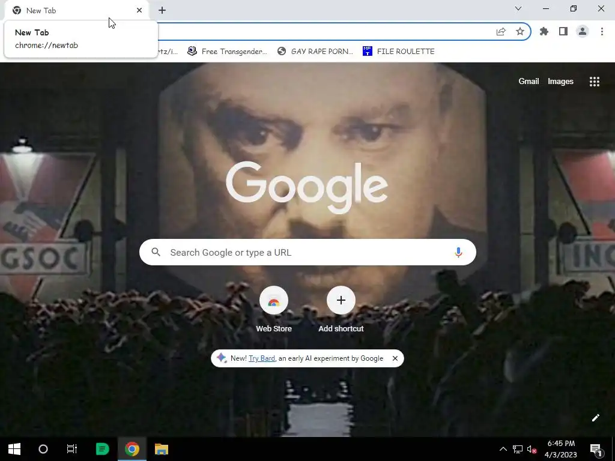Open the Google apps grid
This screenshot has width=615, height=461.
[595, 82]
